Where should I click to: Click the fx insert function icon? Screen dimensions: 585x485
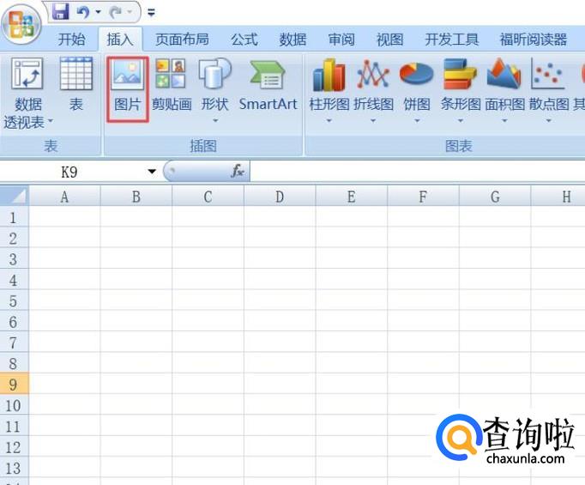[x=238, y=172]
